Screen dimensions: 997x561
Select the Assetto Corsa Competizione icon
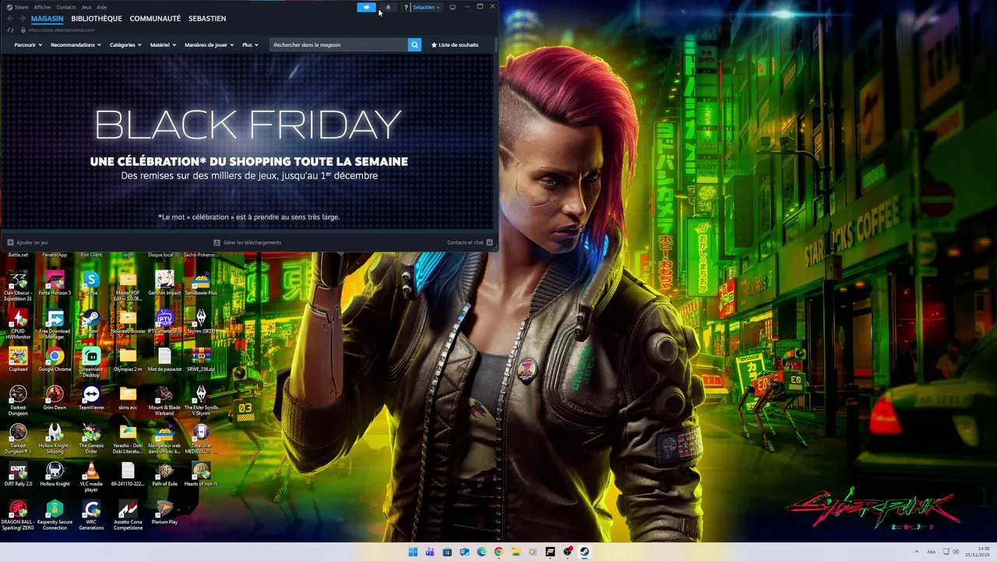[x=128, y=514]
